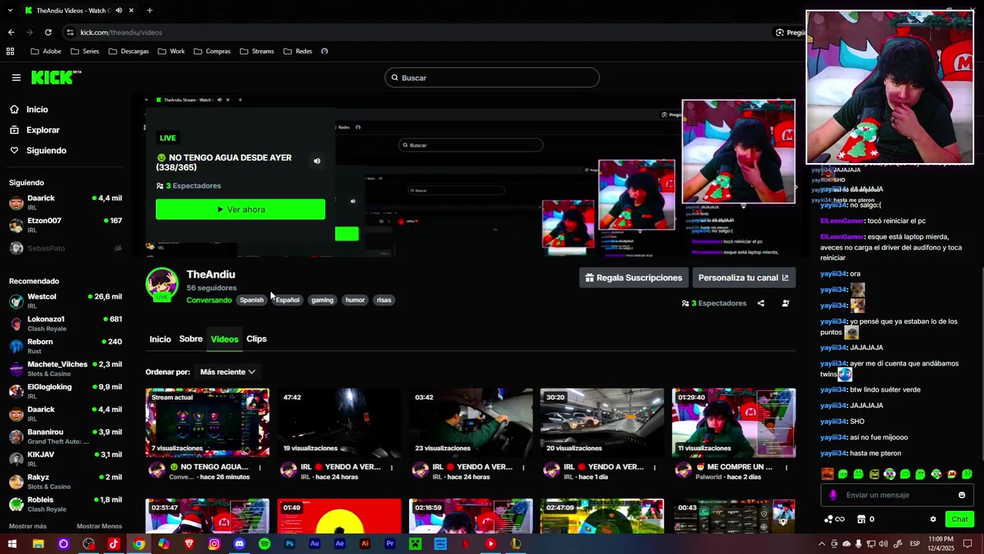Go to Explorar in sidebar
Screen dimensions: 984x554
[x=43, y=130]
